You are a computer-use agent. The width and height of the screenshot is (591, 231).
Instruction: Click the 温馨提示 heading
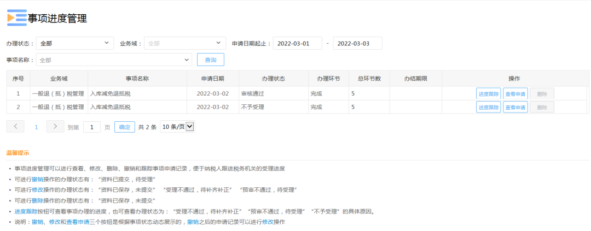(18, 153)
